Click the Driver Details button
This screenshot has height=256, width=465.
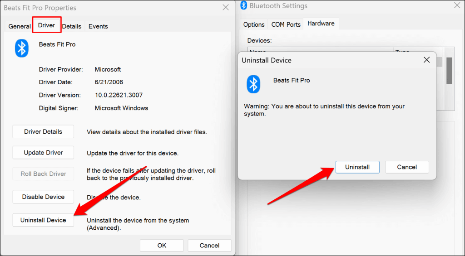[x=43, y=132]
